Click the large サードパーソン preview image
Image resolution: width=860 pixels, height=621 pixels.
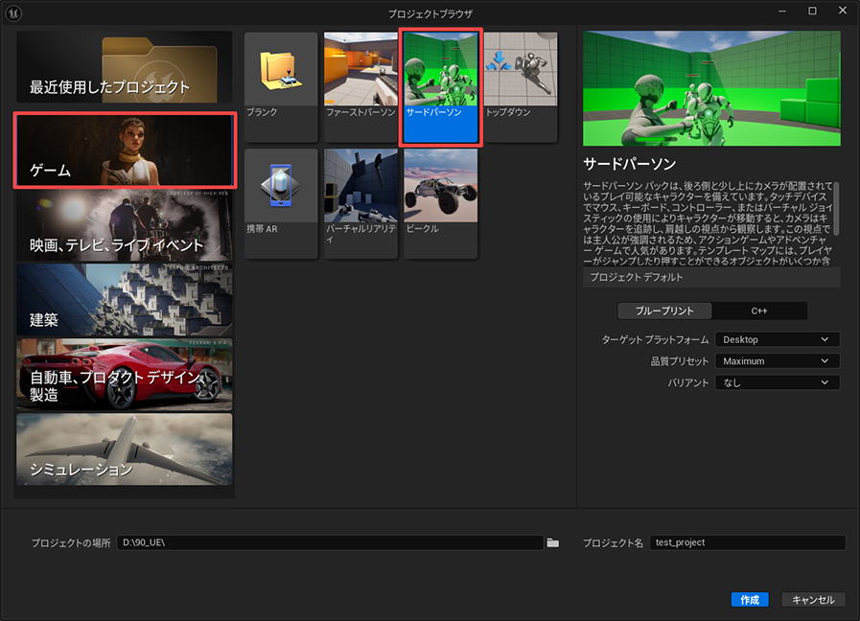pos(711,88)
